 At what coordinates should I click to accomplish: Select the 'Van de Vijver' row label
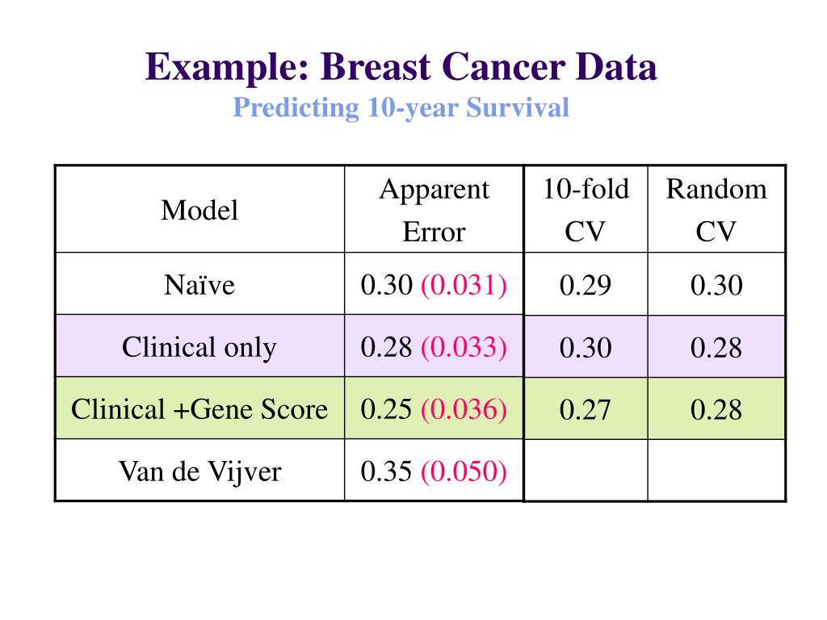[200, 471]
